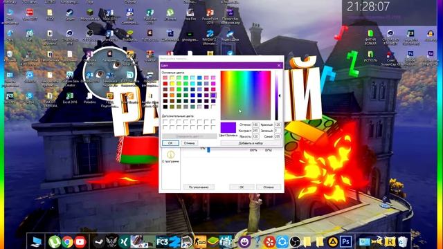This screenshot has width=443, height=249.
Task: Click the 'Красный' red value field
Action: click(278, 124)
